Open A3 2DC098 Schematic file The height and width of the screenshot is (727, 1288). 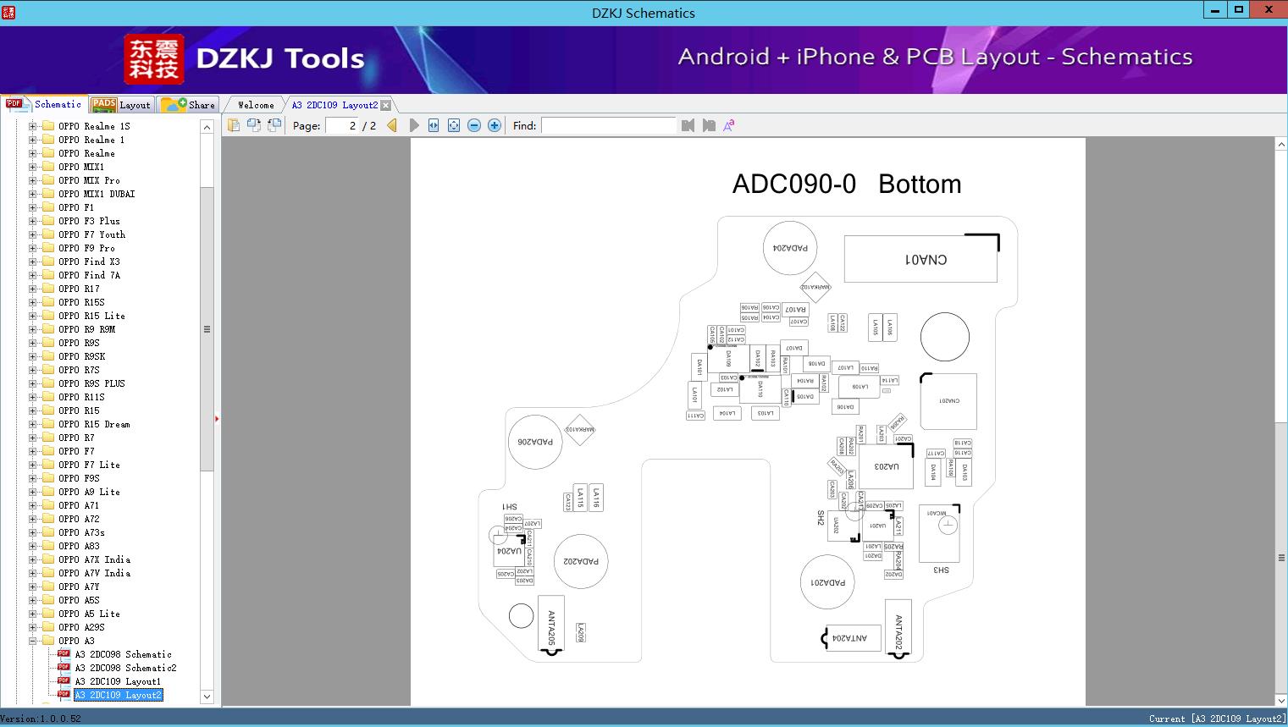click(x=123, y=654)
